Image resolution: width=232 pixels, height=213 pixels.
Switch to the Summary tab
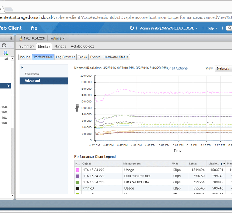pyautogui.click(x=27, y=47)
